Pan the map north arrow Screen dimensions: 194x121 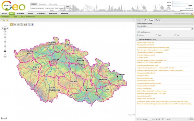[5, 26]
